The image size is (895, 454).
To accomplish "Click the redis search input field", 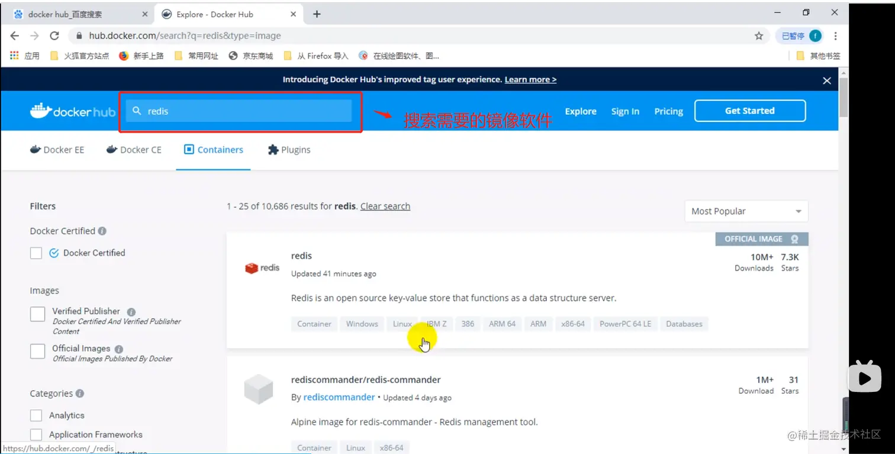I will click(239, 111).
